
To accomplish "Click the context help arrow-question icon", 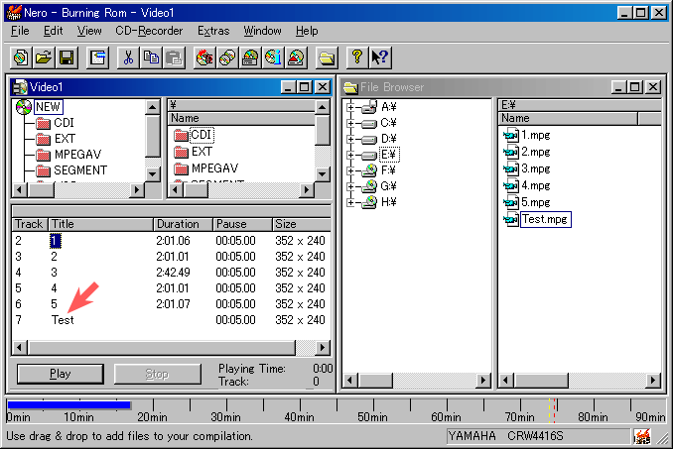I will [x=380, y=57].
